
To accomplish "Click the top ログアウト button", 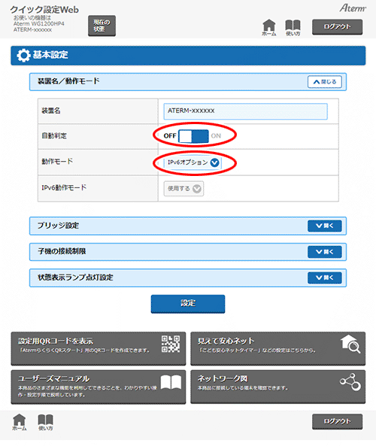I will [x=338, y=27].
